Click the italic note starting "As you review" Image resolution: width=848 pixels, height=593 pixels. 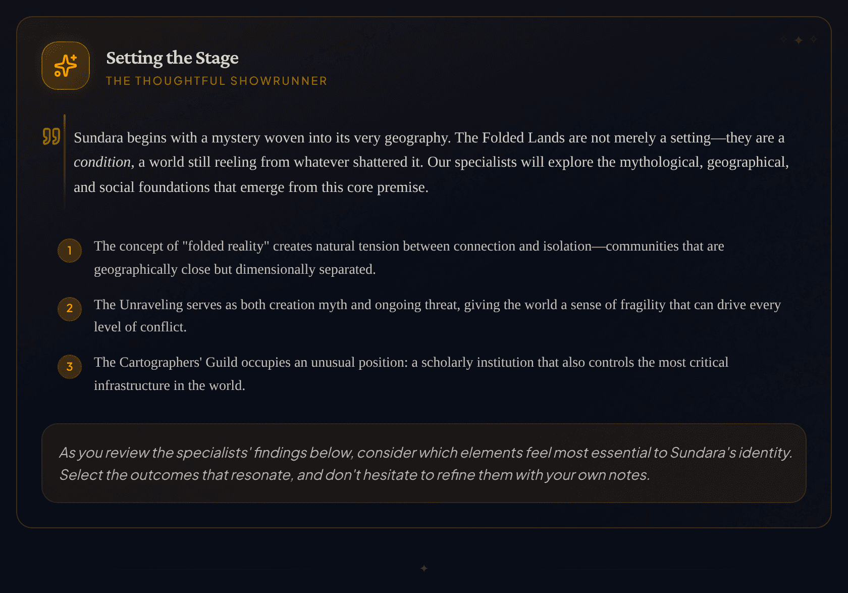pyautogui.click(x=425, y=453)
